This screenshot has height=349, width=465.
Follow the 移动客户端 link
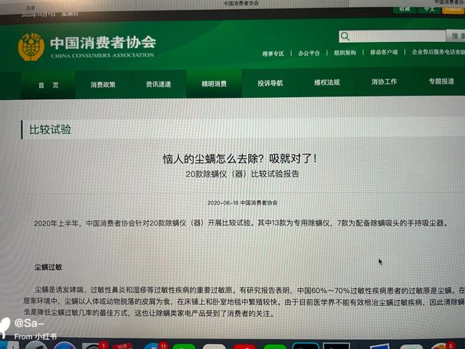point(383,52)
